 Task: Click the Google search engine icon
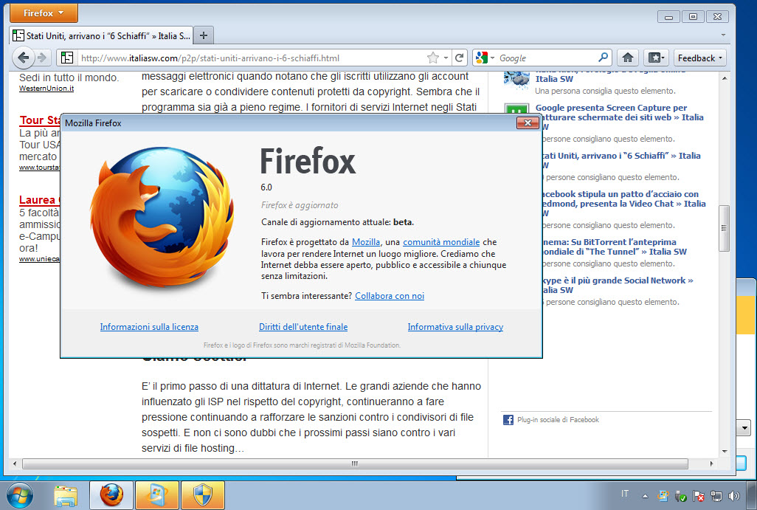pos(481,58)
